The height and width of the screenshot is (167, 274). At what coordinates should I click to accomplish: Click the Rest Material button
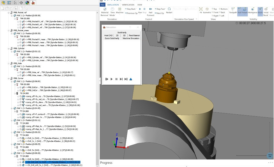134,35
